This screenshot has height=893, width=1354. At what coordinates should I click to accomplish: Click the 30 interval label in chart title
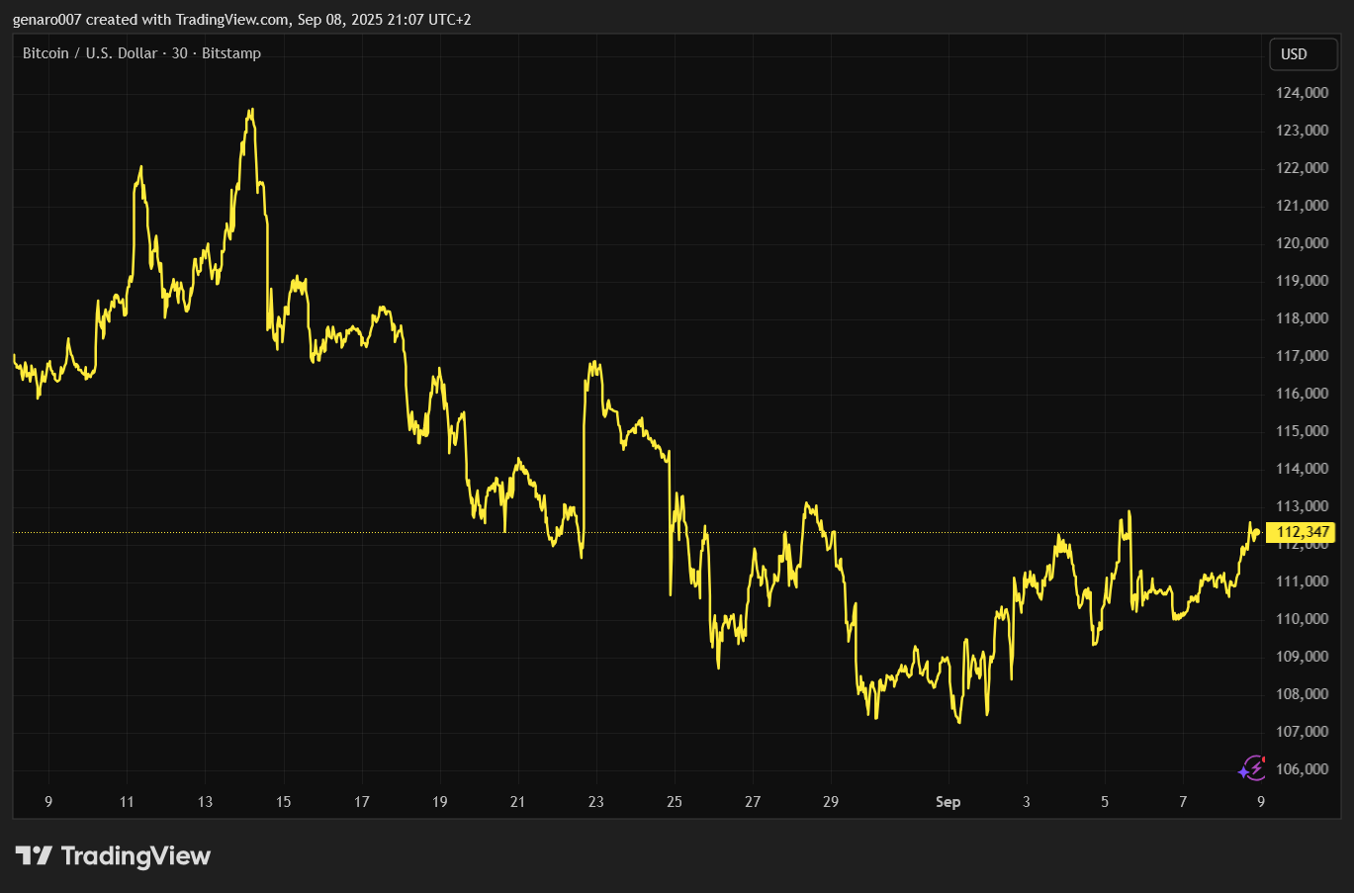pyautogui.click(x=179, y=53)
